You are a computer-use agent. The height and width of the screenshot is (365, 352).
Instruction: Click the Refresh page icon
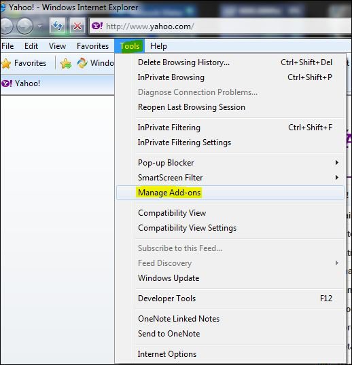click(x=58, y=26)
